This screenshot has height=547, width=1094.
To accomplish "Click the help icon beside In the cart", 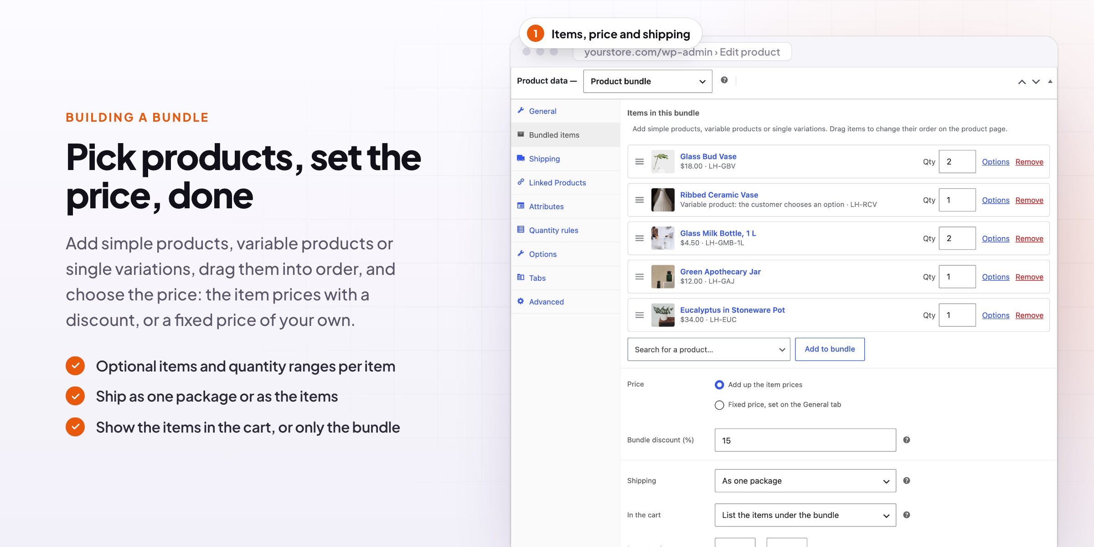I will (907, 515).
